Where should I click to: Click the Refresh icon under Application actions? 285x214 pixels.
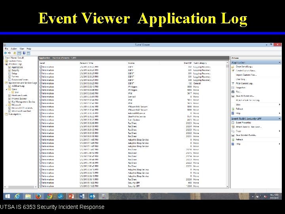point(233,109)
